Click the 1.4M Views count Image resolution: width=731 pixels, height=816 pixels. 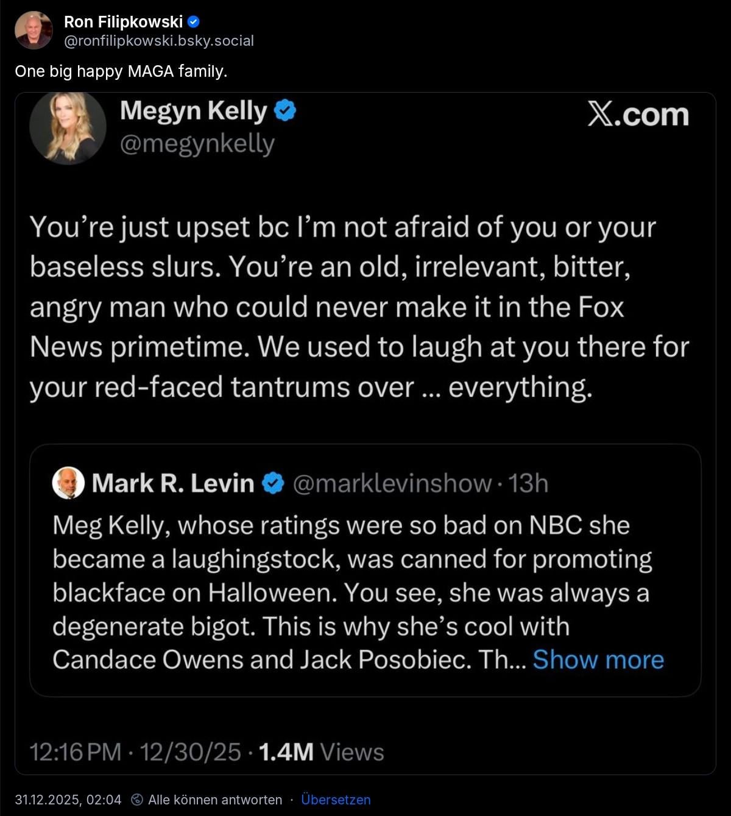coord(321,752)
